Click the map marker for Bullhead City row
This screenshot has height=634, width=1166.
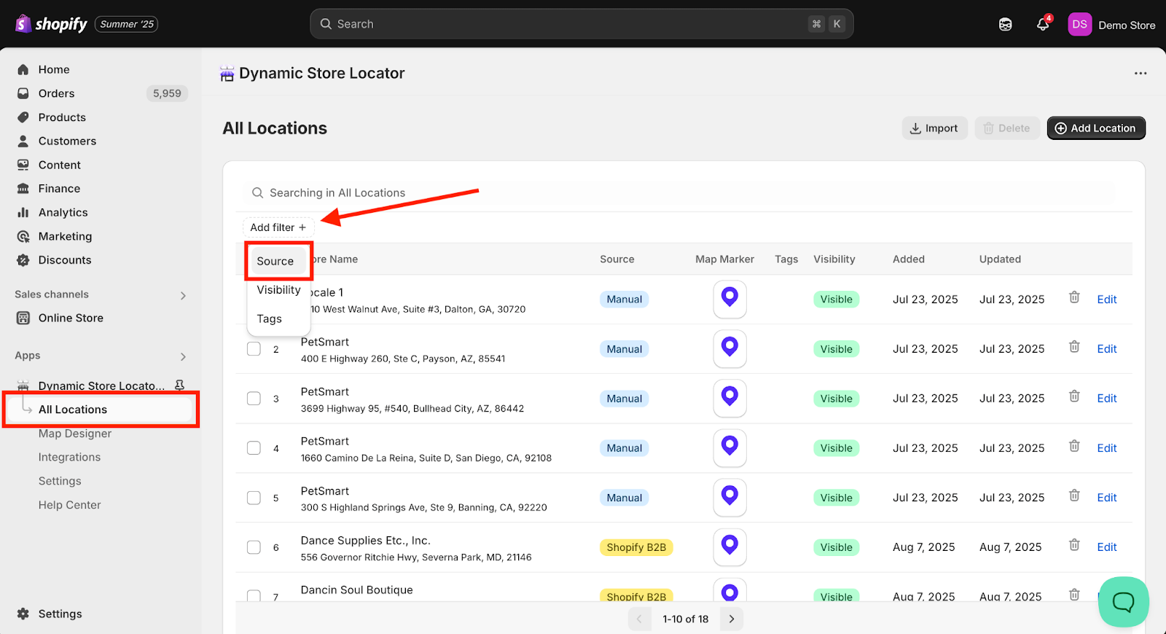pos(729,398)
